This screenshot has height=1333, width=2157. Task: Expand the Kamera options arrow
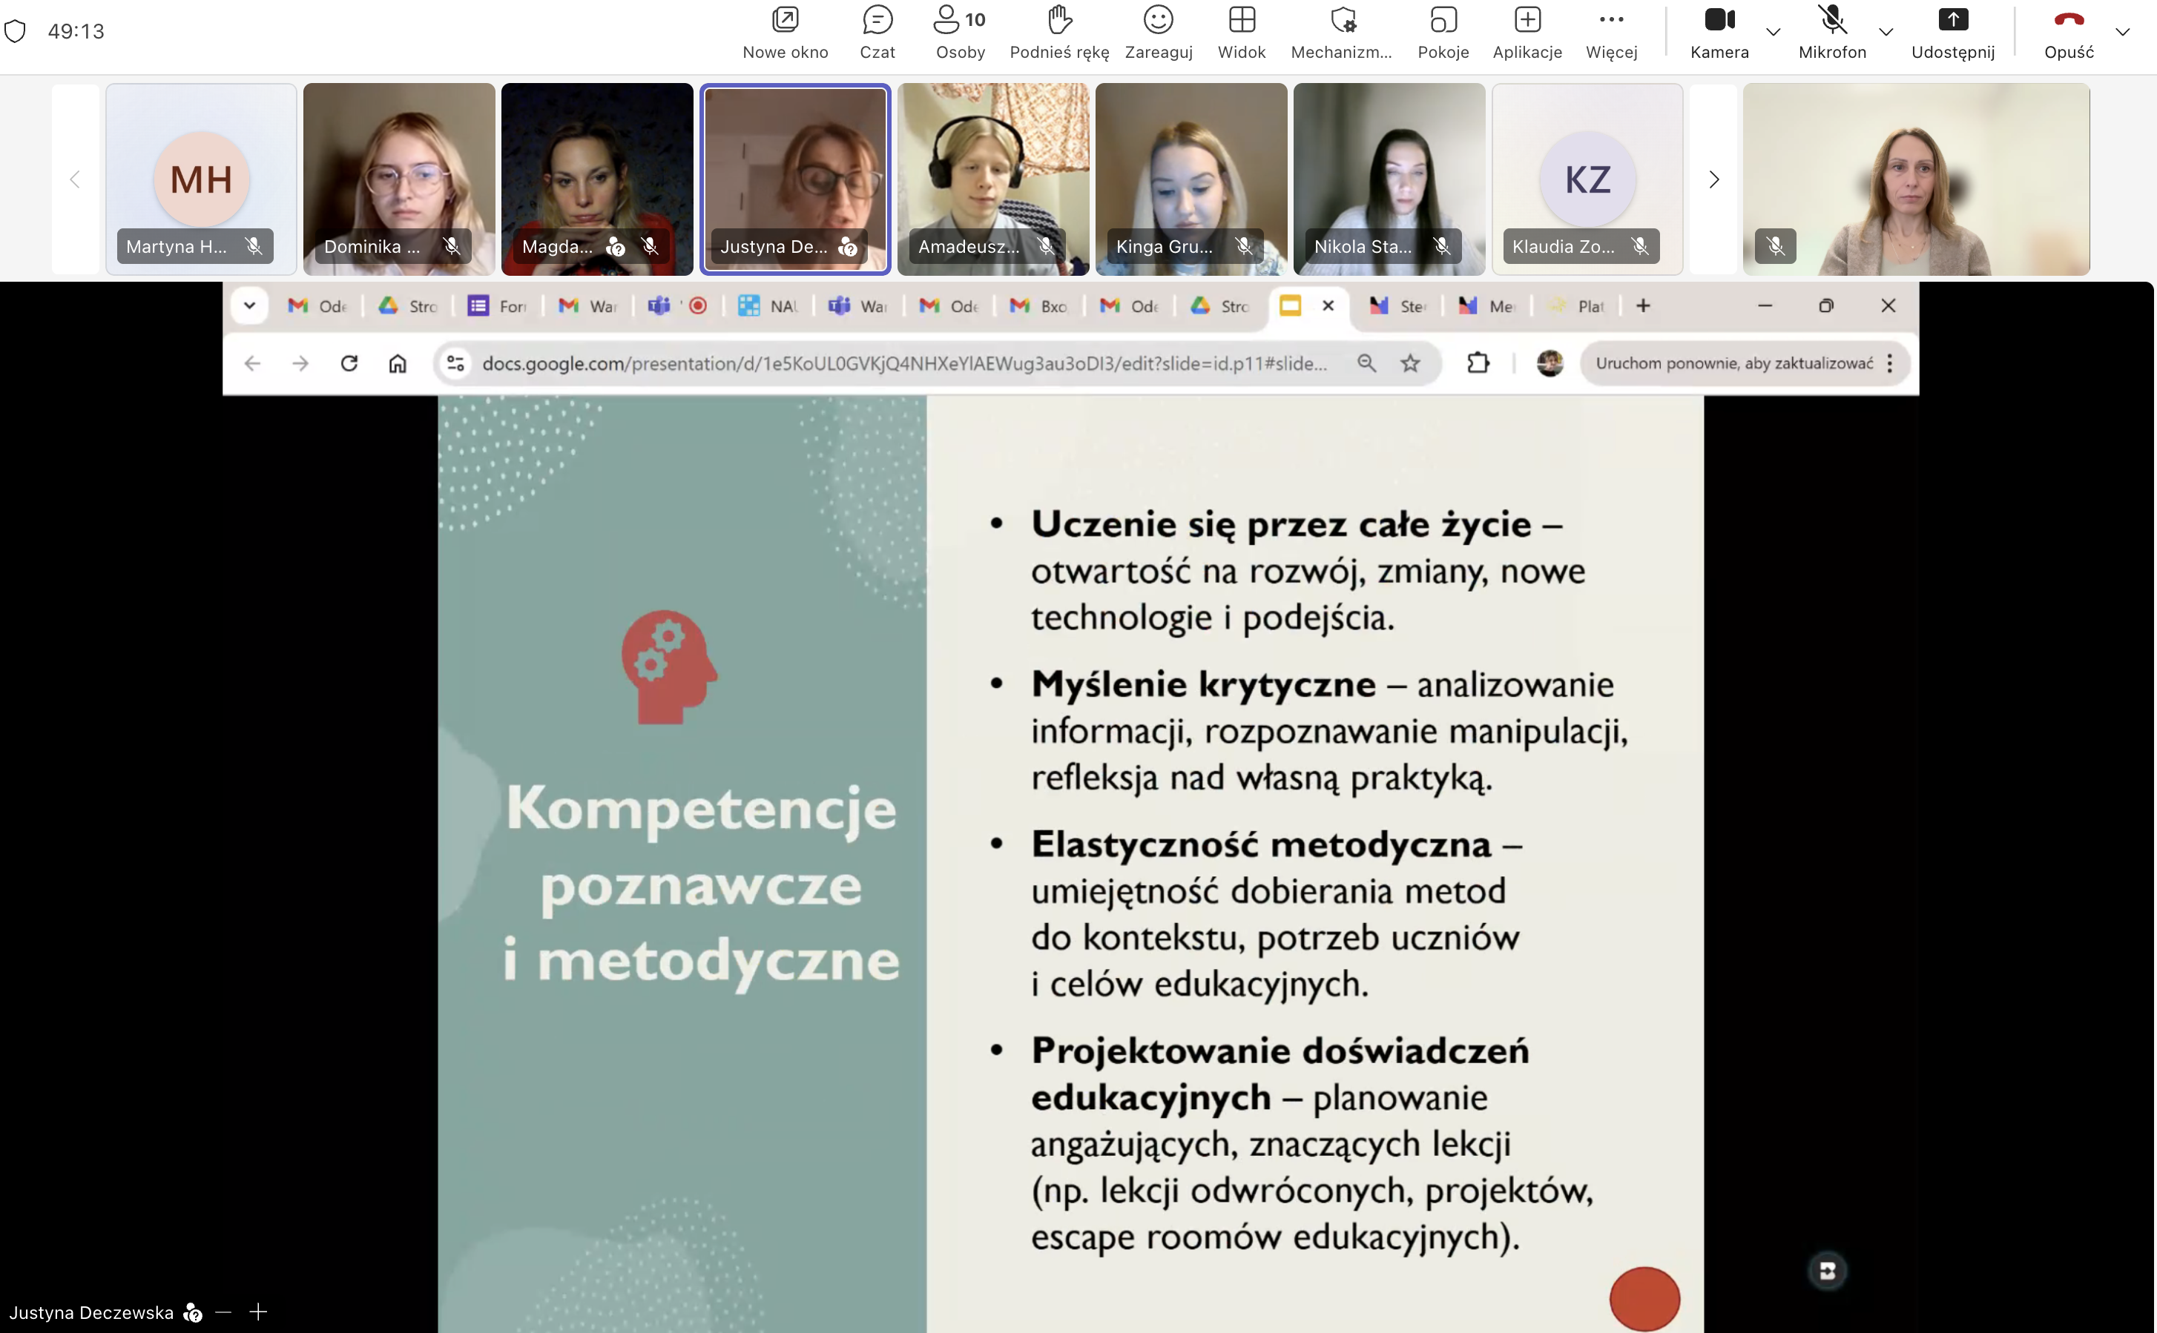[1774, 32]
